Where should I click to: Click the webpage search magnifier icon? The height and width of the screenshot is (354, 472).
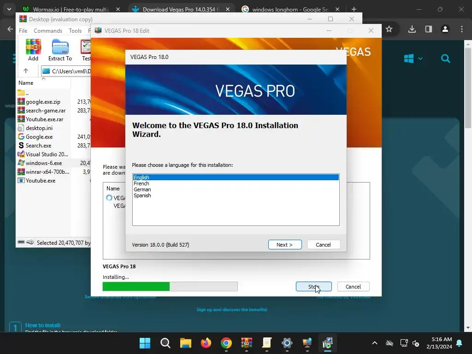[446, 59]
